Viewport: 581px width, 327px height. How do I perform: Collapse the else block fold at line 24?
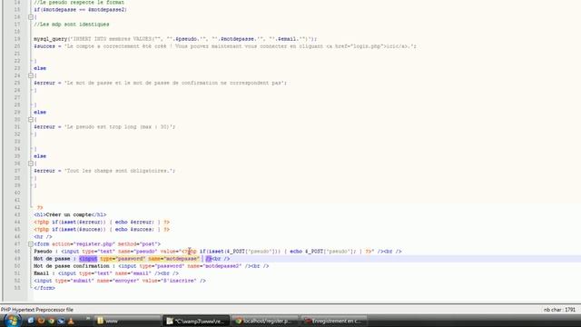click(31, 75)
